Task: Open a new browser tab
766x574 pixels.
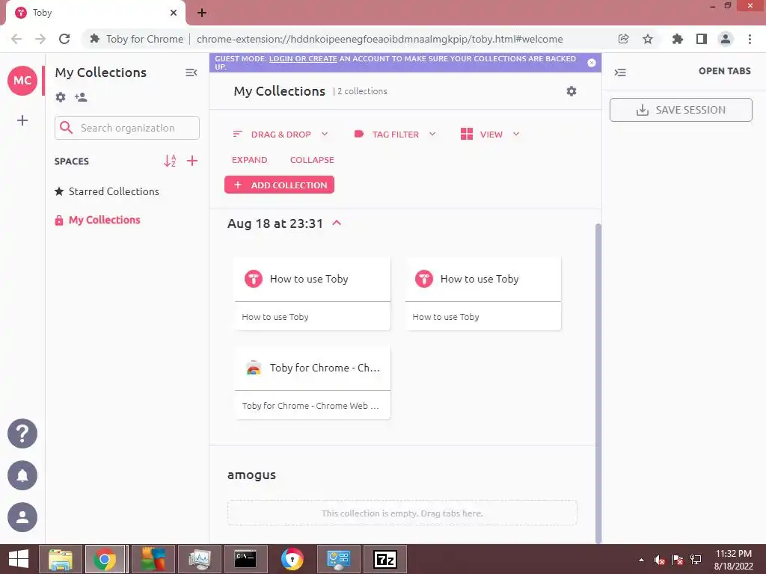Action: tap(202, 13)
